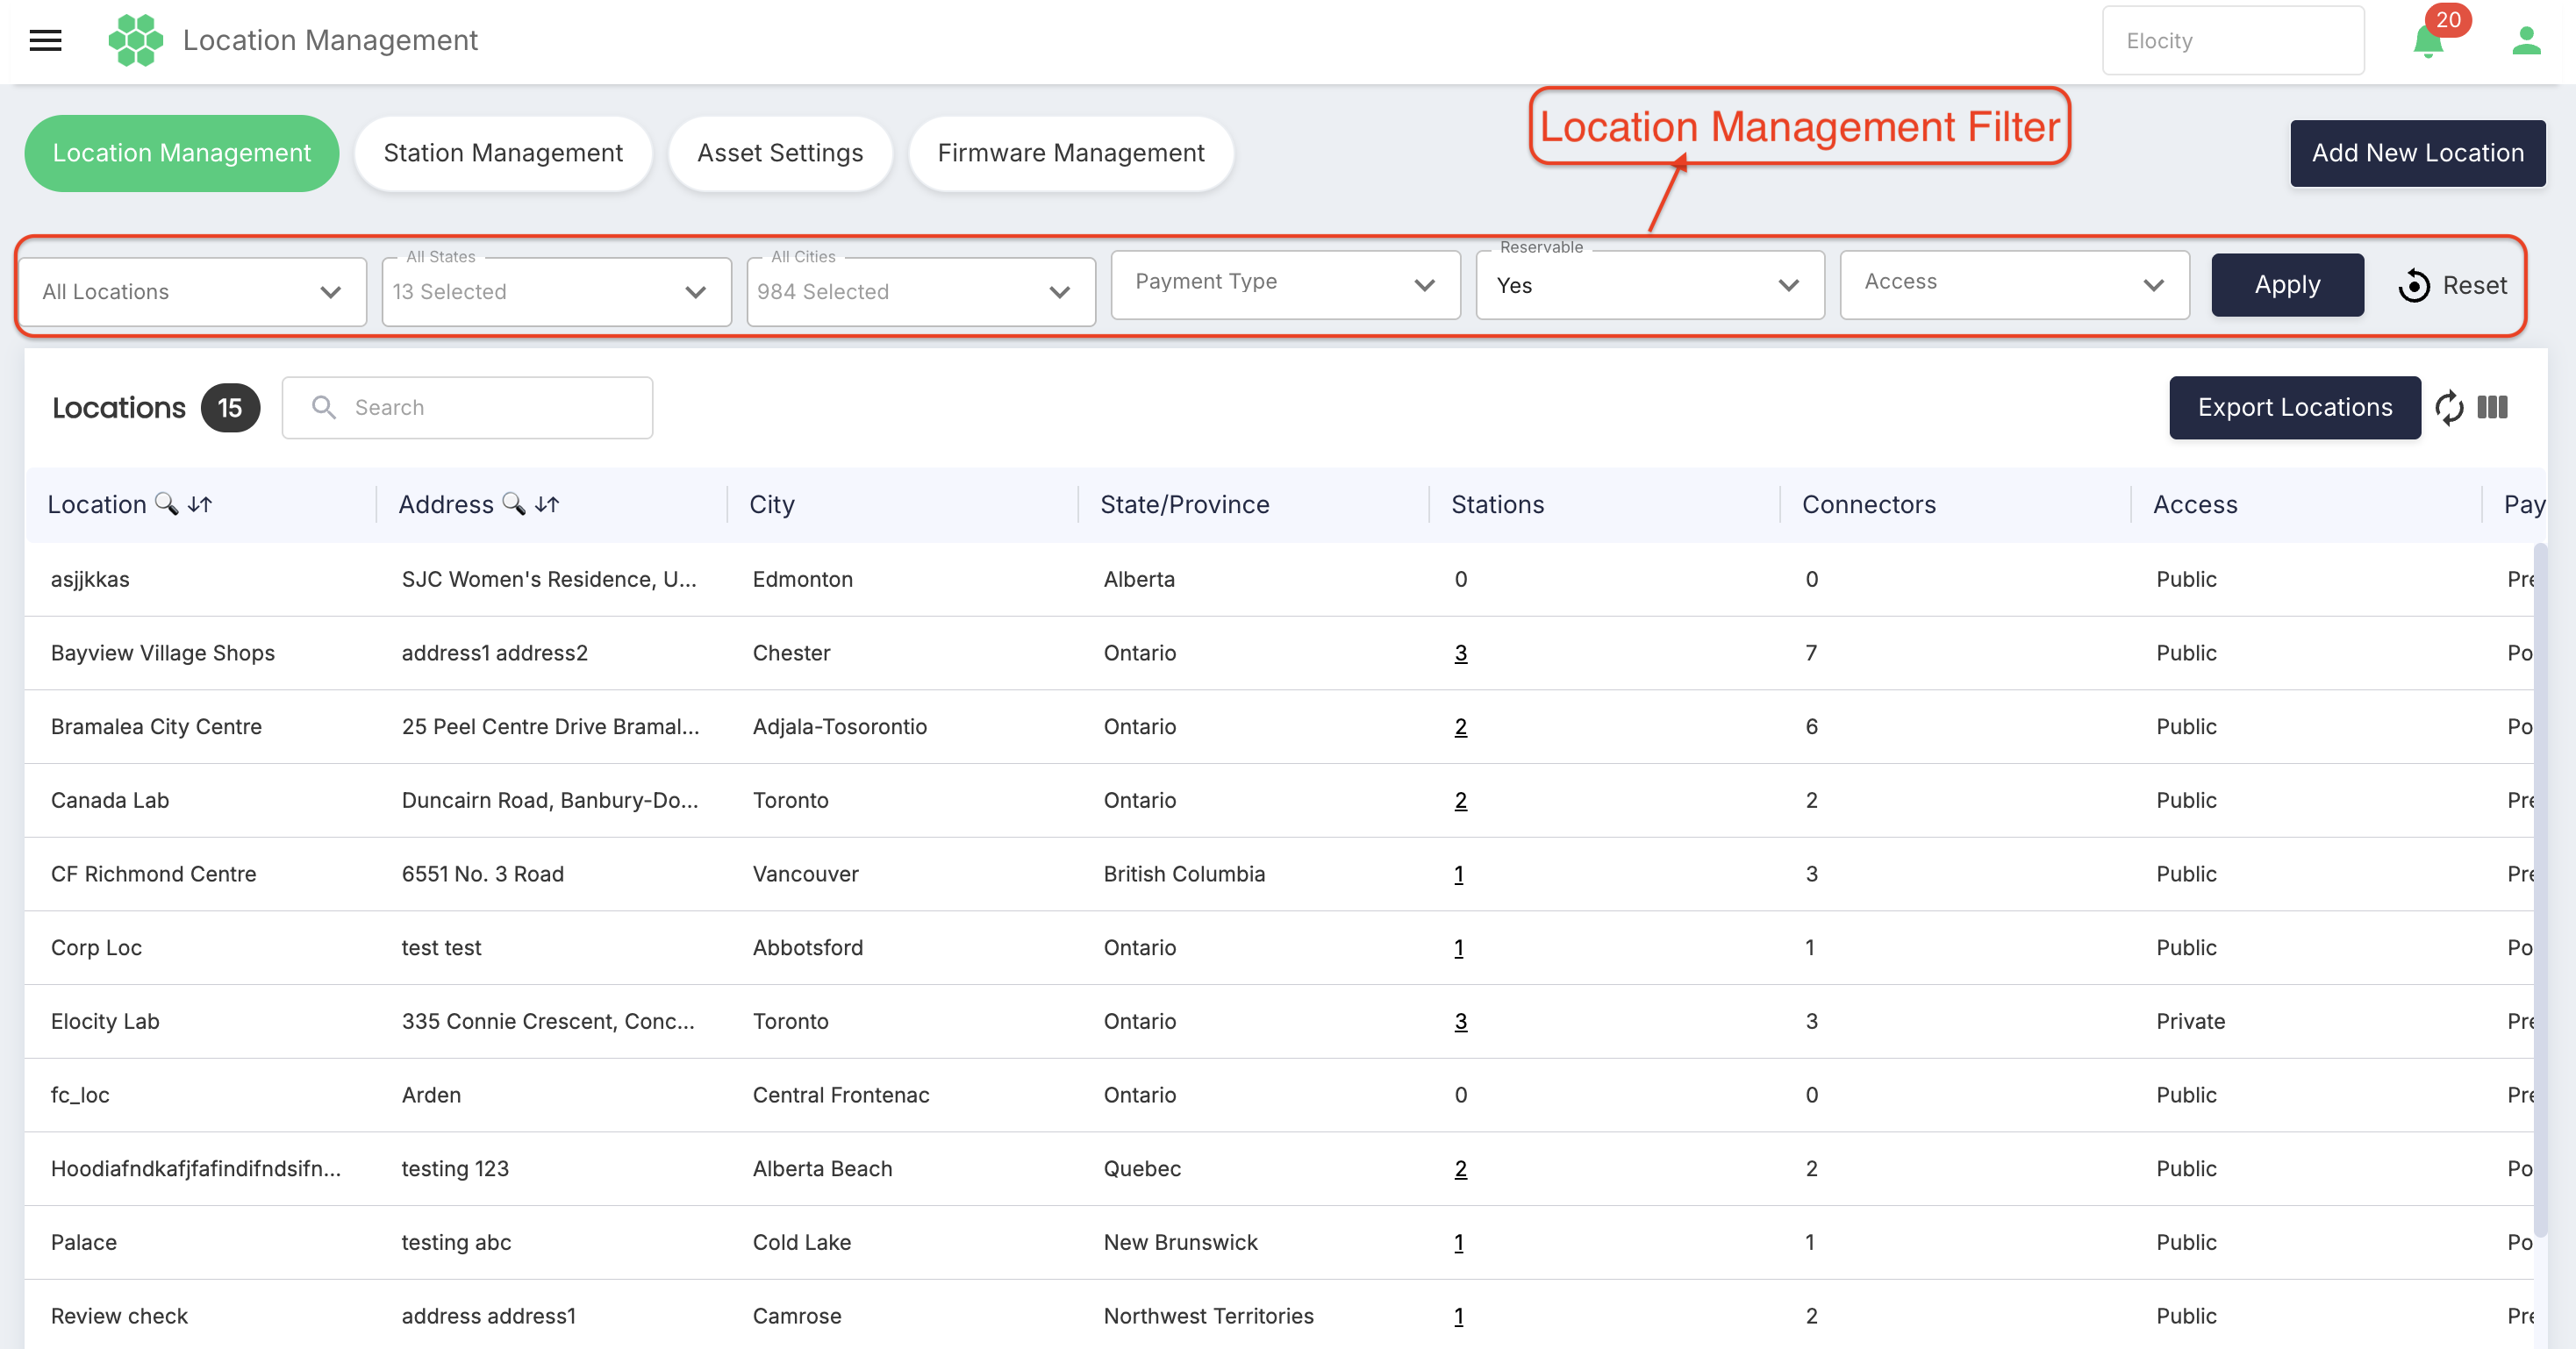The width and height of the screenshot is (2576, 1349).
Task: Click the Access column header
Action: pos(2195,505)
